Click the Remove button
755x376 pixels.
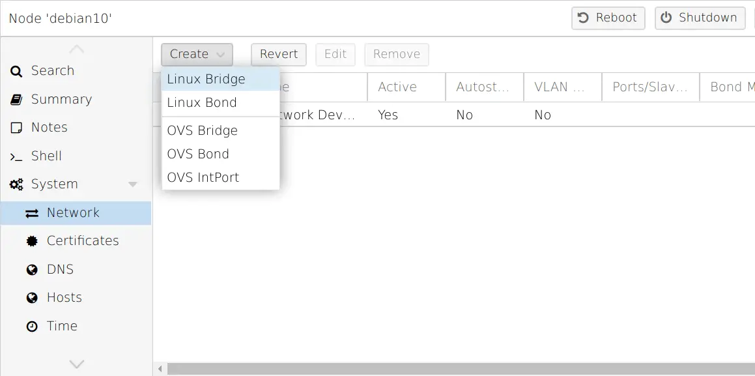point(397,55)
